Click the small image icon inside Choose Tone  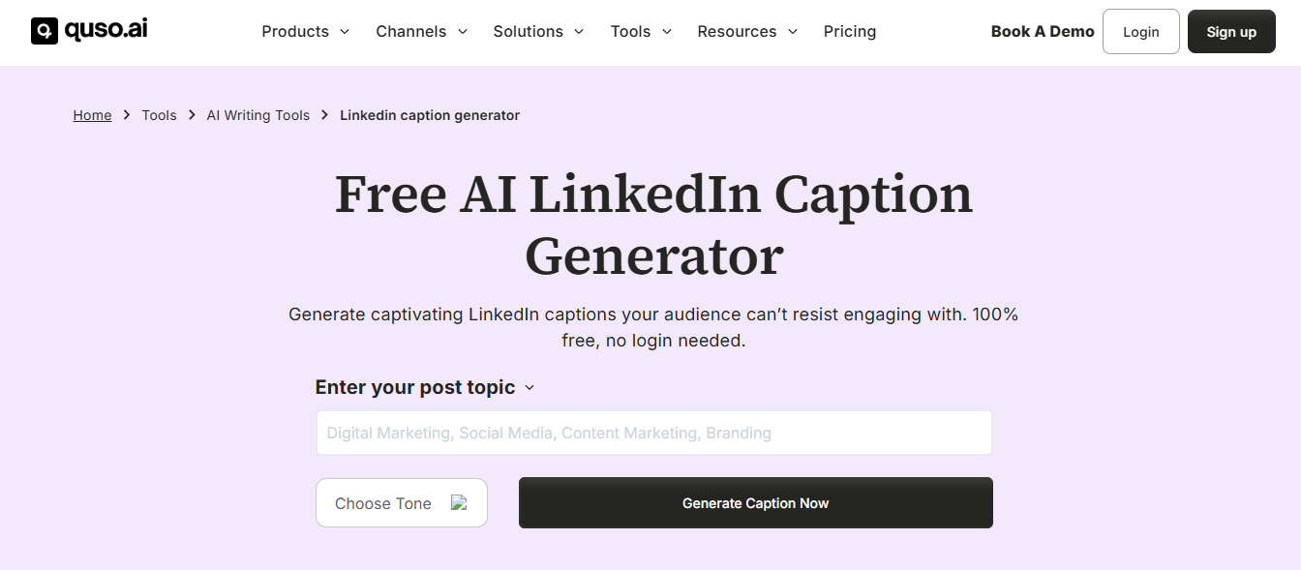(457, 502)
